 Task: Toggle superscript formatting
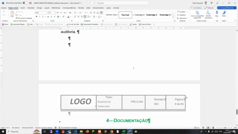[x=55, y=16]
